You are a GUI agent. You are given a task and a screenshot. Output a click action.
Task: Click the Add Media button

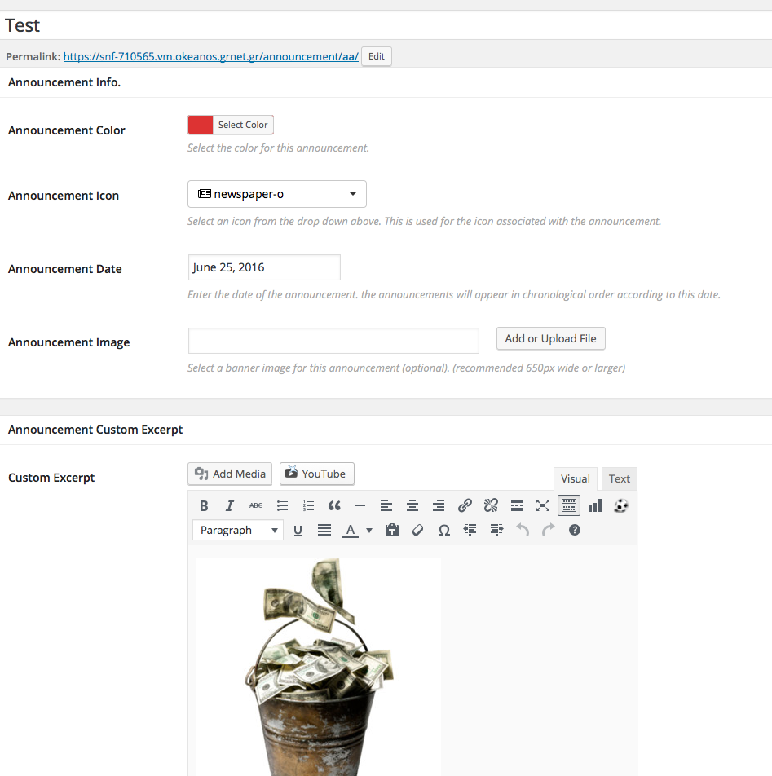coord(230,474)
